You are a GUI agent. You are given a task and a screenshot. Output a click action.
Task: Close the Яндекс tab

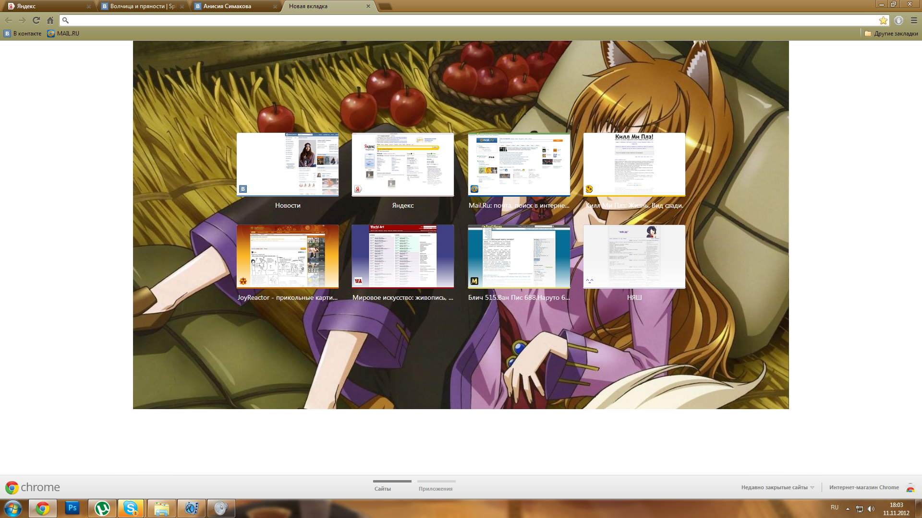click(89, 7)
